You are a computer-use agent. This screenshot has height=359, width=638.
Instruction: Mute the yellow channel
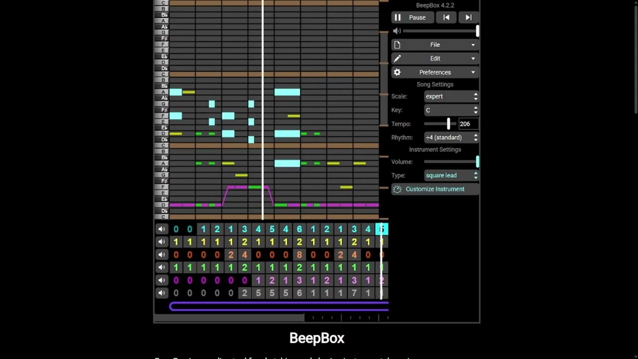[x=161, y=242]
